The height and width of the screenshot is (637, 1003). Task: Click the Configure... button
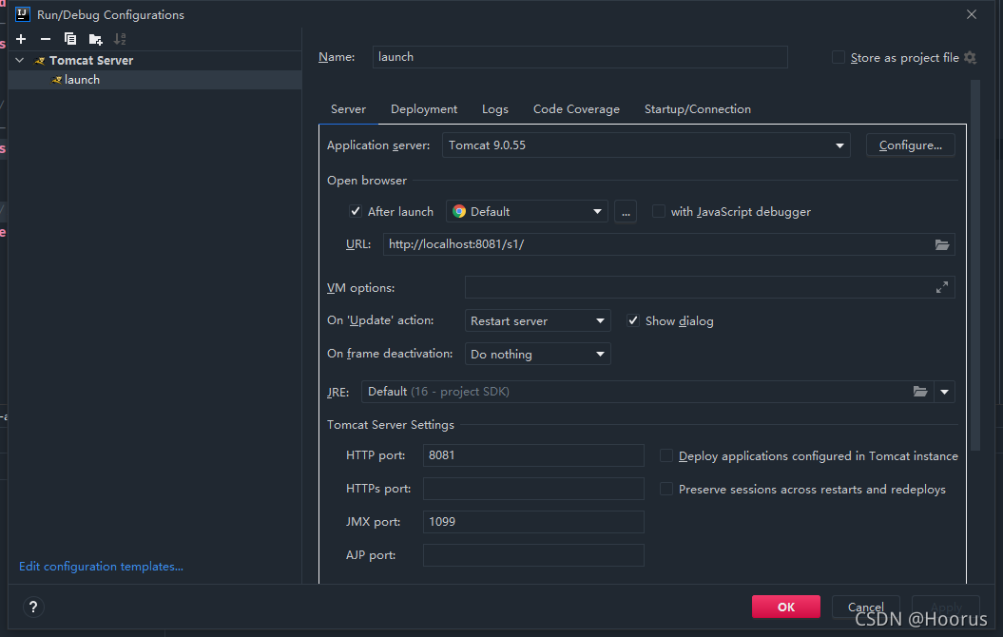point(910,145)
